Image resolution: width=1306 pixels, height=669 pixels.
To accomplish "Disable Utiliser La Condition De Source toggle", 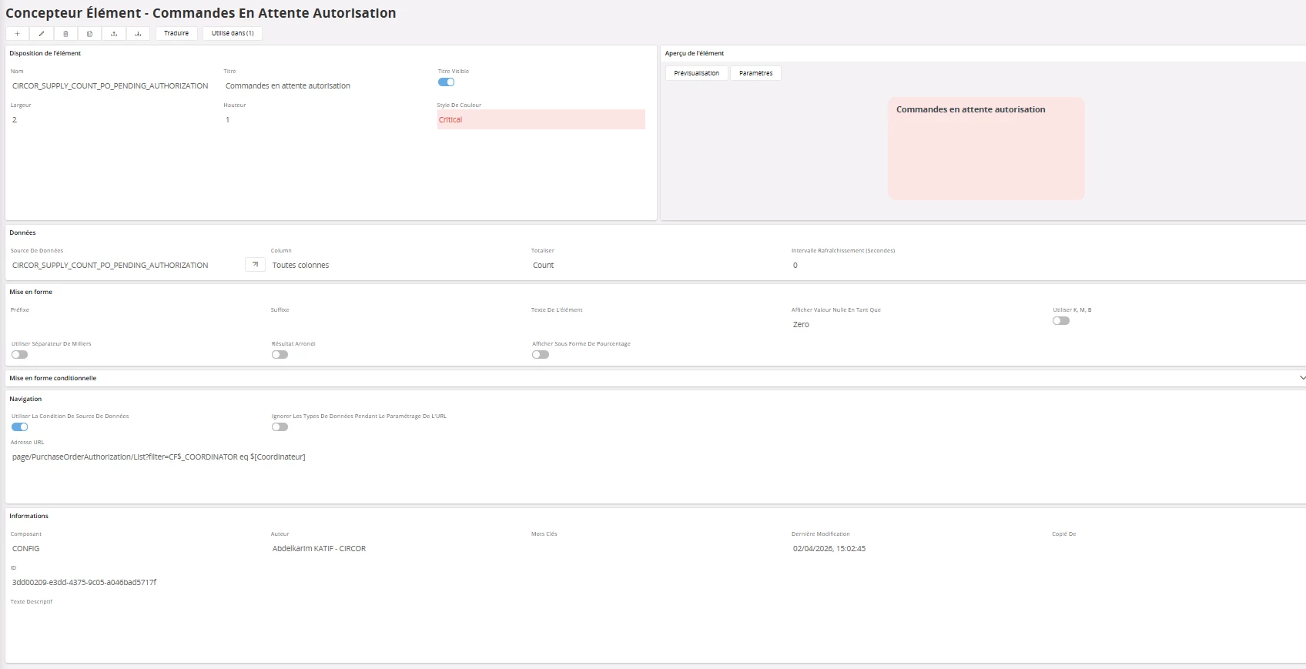I will [x=19, y=427].
